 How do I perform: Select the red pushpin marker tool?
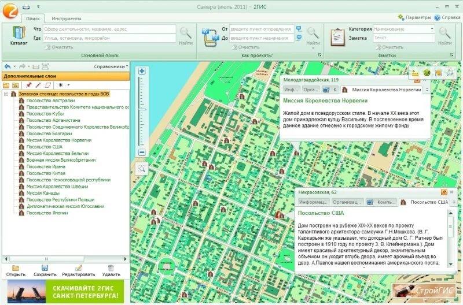[x=28, y=85]
